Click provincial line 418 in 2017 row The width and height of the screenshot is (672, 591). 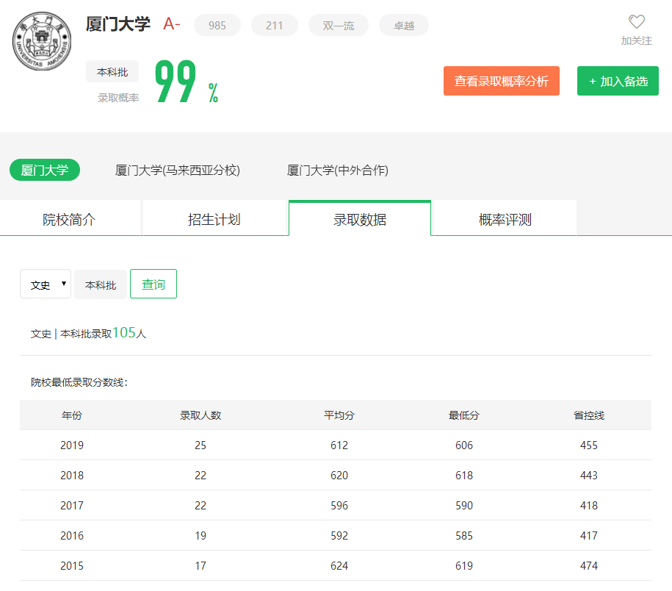coord(589,505)
